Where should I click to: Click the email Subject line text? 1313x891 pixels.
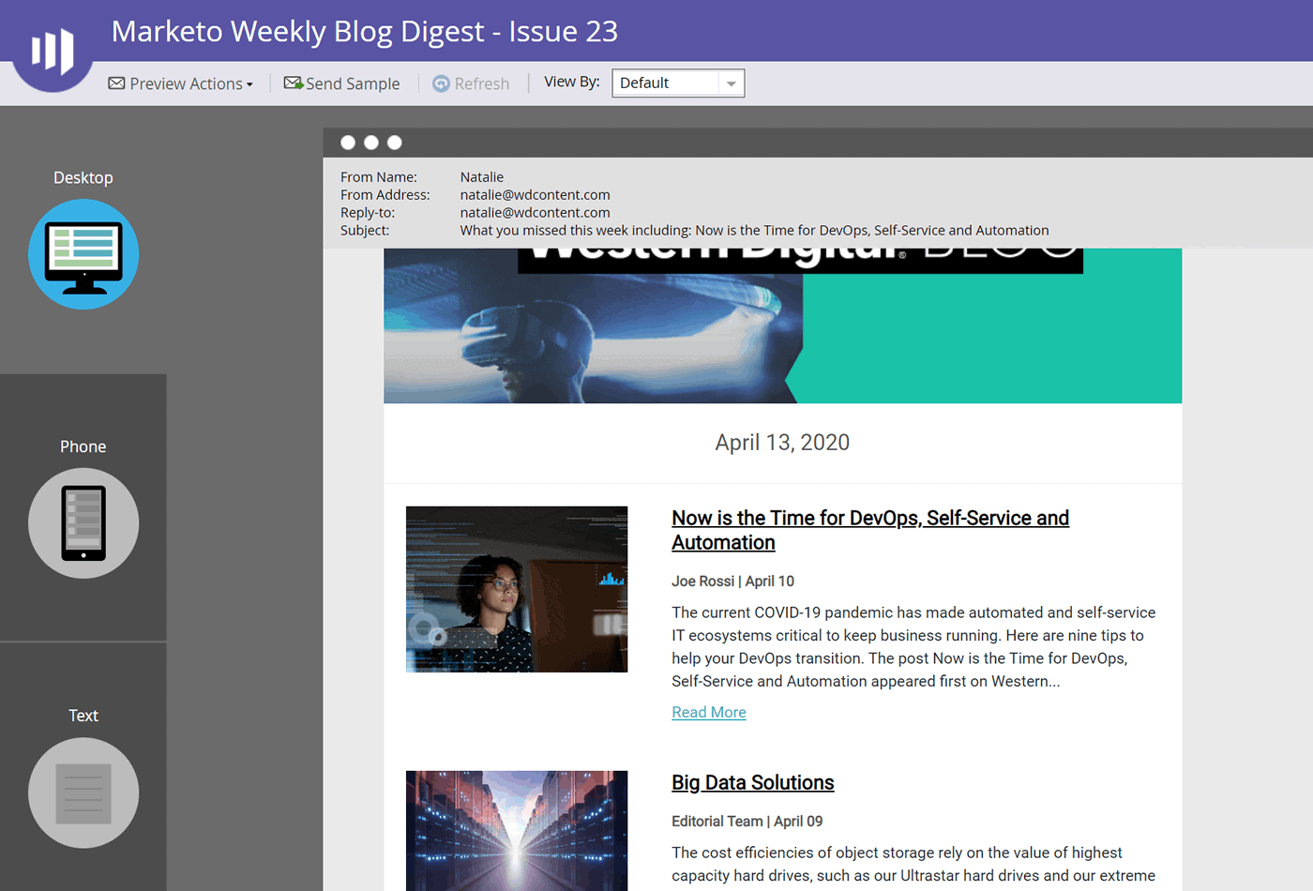click(755, 231)
